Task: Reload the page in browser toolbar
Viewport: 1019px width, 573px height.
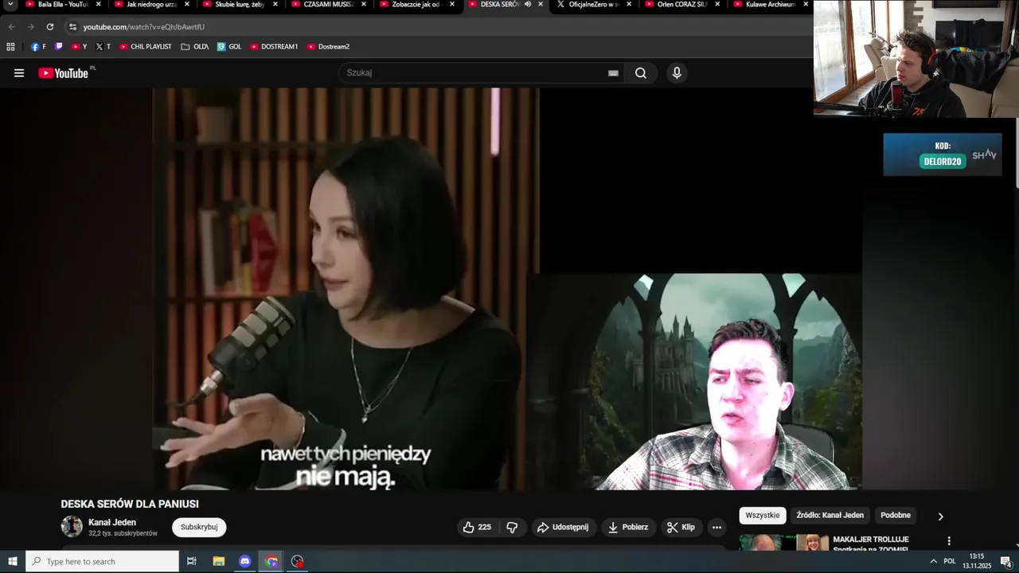Action: pos(49,27)
